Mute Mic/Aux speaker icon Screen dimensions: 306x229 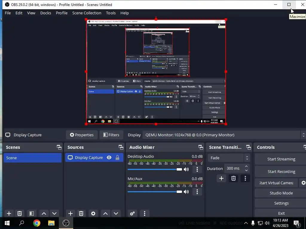[186, 192]
